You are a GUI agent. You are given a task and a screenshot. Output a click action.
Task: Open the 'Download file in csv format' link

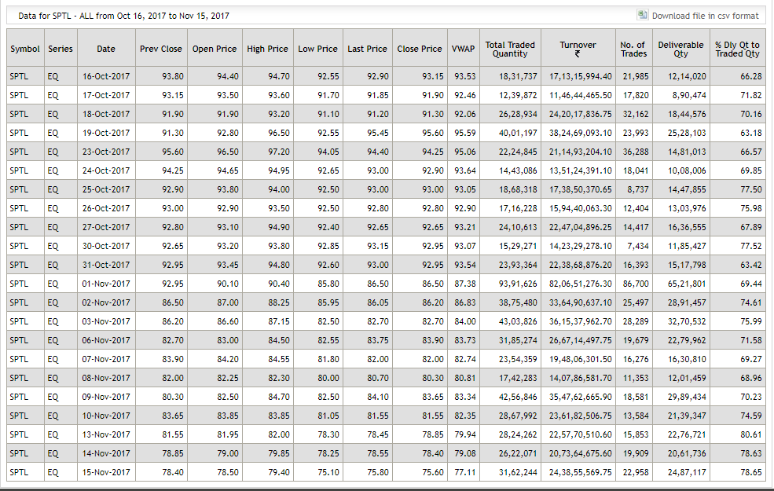pos(705,16)
